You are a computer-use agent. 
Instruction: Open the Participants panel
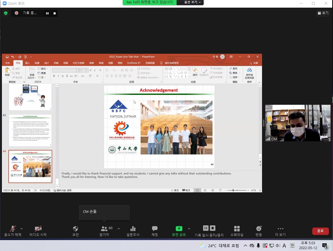coord(104,229)
